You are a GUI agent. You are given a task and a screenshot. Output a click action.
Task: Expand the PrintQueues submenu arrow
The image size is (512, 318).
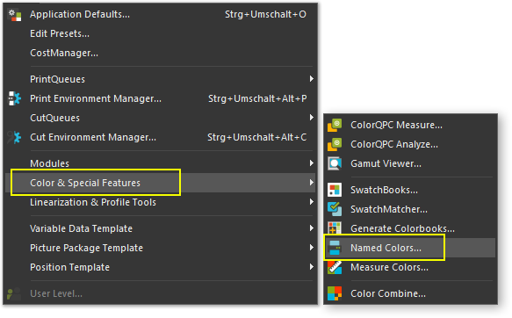pos(312,79)
